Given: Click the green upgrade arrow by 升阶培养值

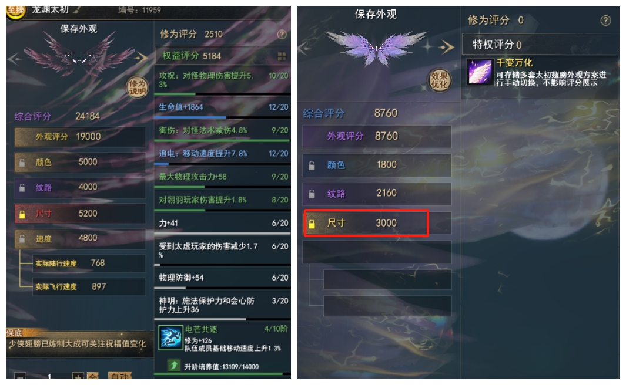Looking at the screenshot, I should (173, 364).
